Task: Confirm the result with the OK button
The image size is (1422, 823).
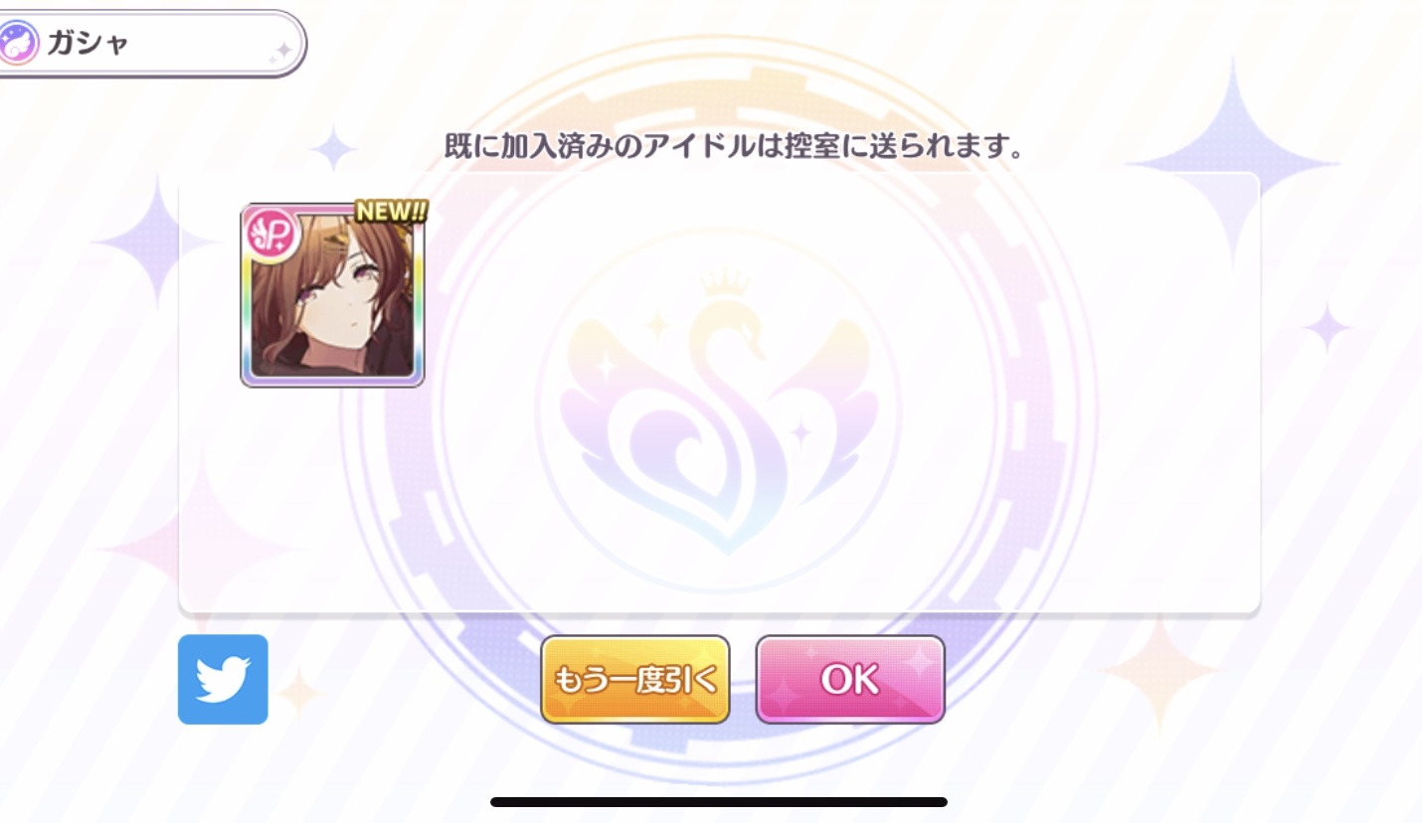Action: point(850,680)
